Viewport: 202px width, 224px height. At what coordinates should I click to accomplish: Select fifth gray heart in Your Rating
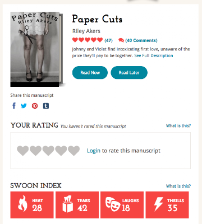[74, 151]
